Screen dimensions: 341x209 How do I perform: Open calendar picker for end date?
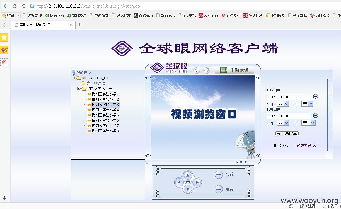316,115
